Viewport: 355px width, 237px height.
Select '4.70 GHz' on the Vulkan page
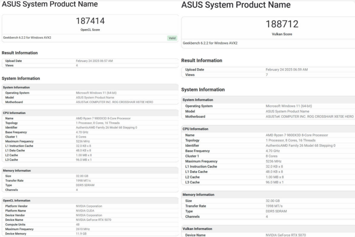273,151
